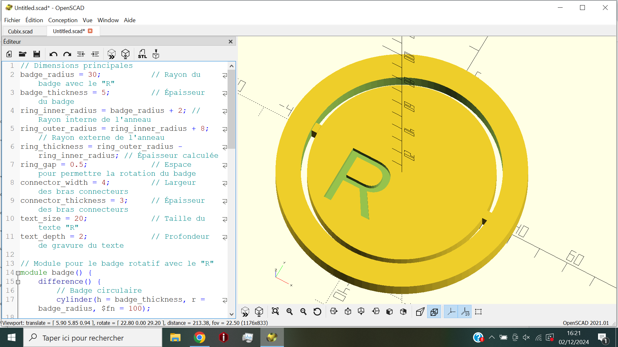Open the Windows Start menu

pyautogui.click(x=12, y=337)
